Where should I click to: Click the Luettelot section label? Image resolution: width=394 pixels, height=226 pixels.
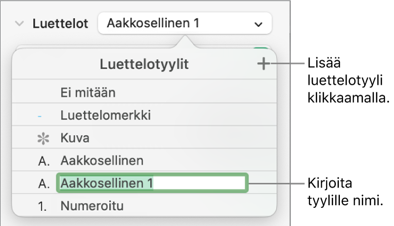(60, 24)
